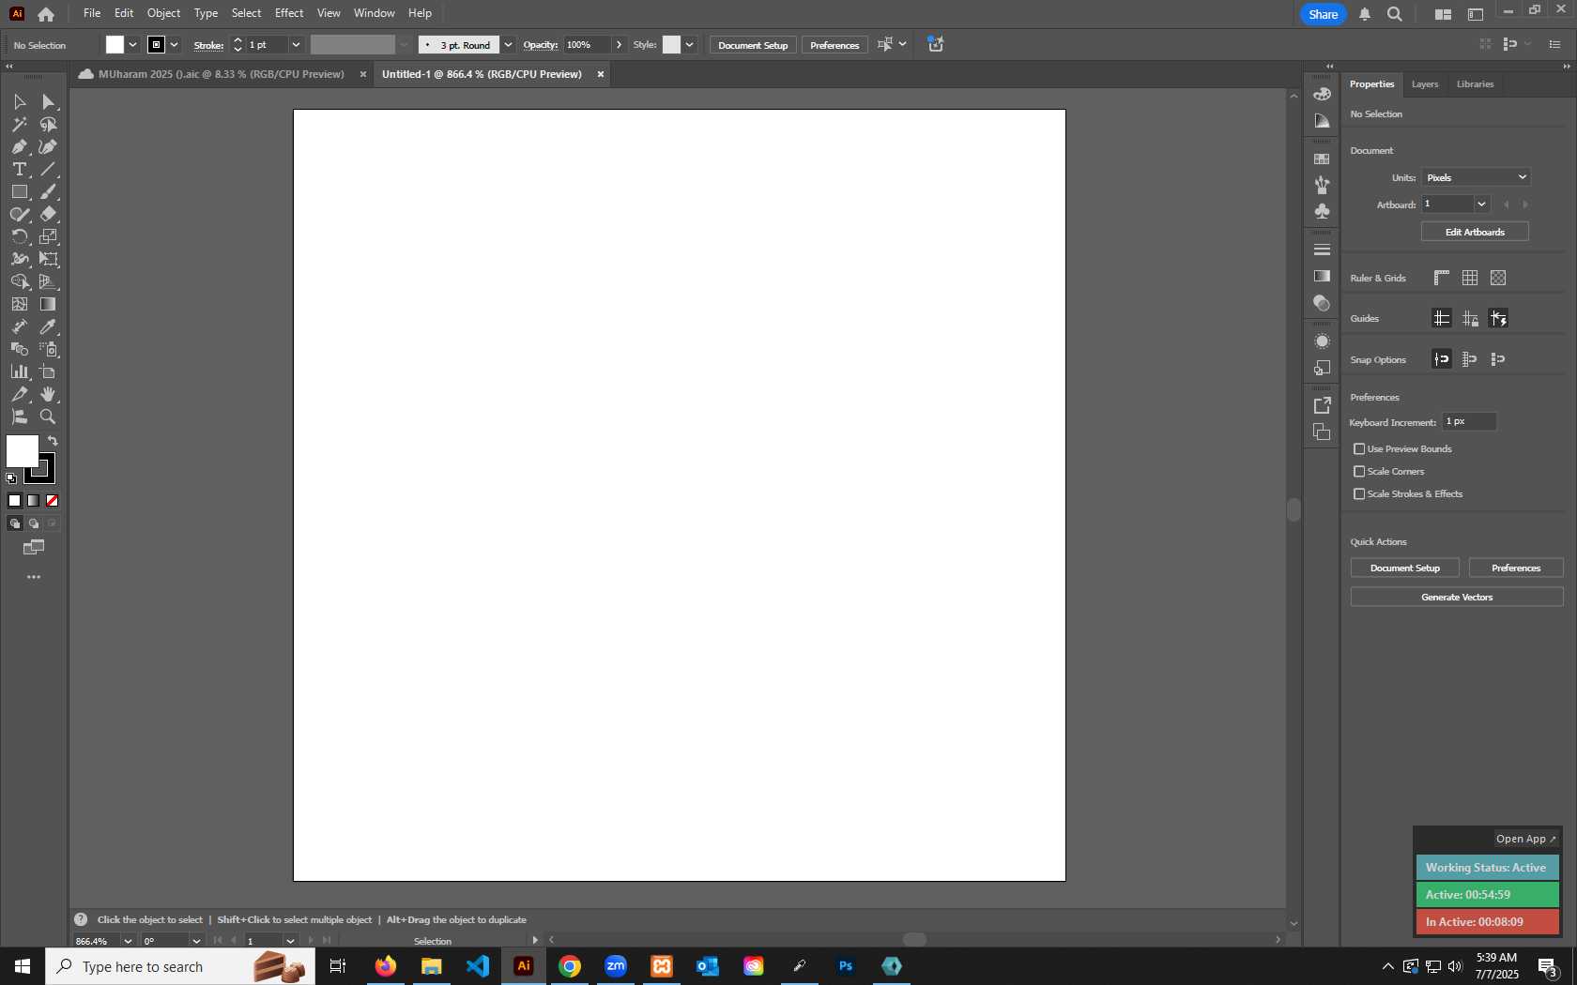Select the Line Segment tool
Image resolution: width=1577 pixels, height=985 pixels.
click(x=49, y=169)
